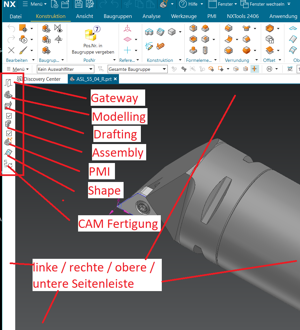Close the ASL_55_04_R.prt tab

(x=115, y=79)
